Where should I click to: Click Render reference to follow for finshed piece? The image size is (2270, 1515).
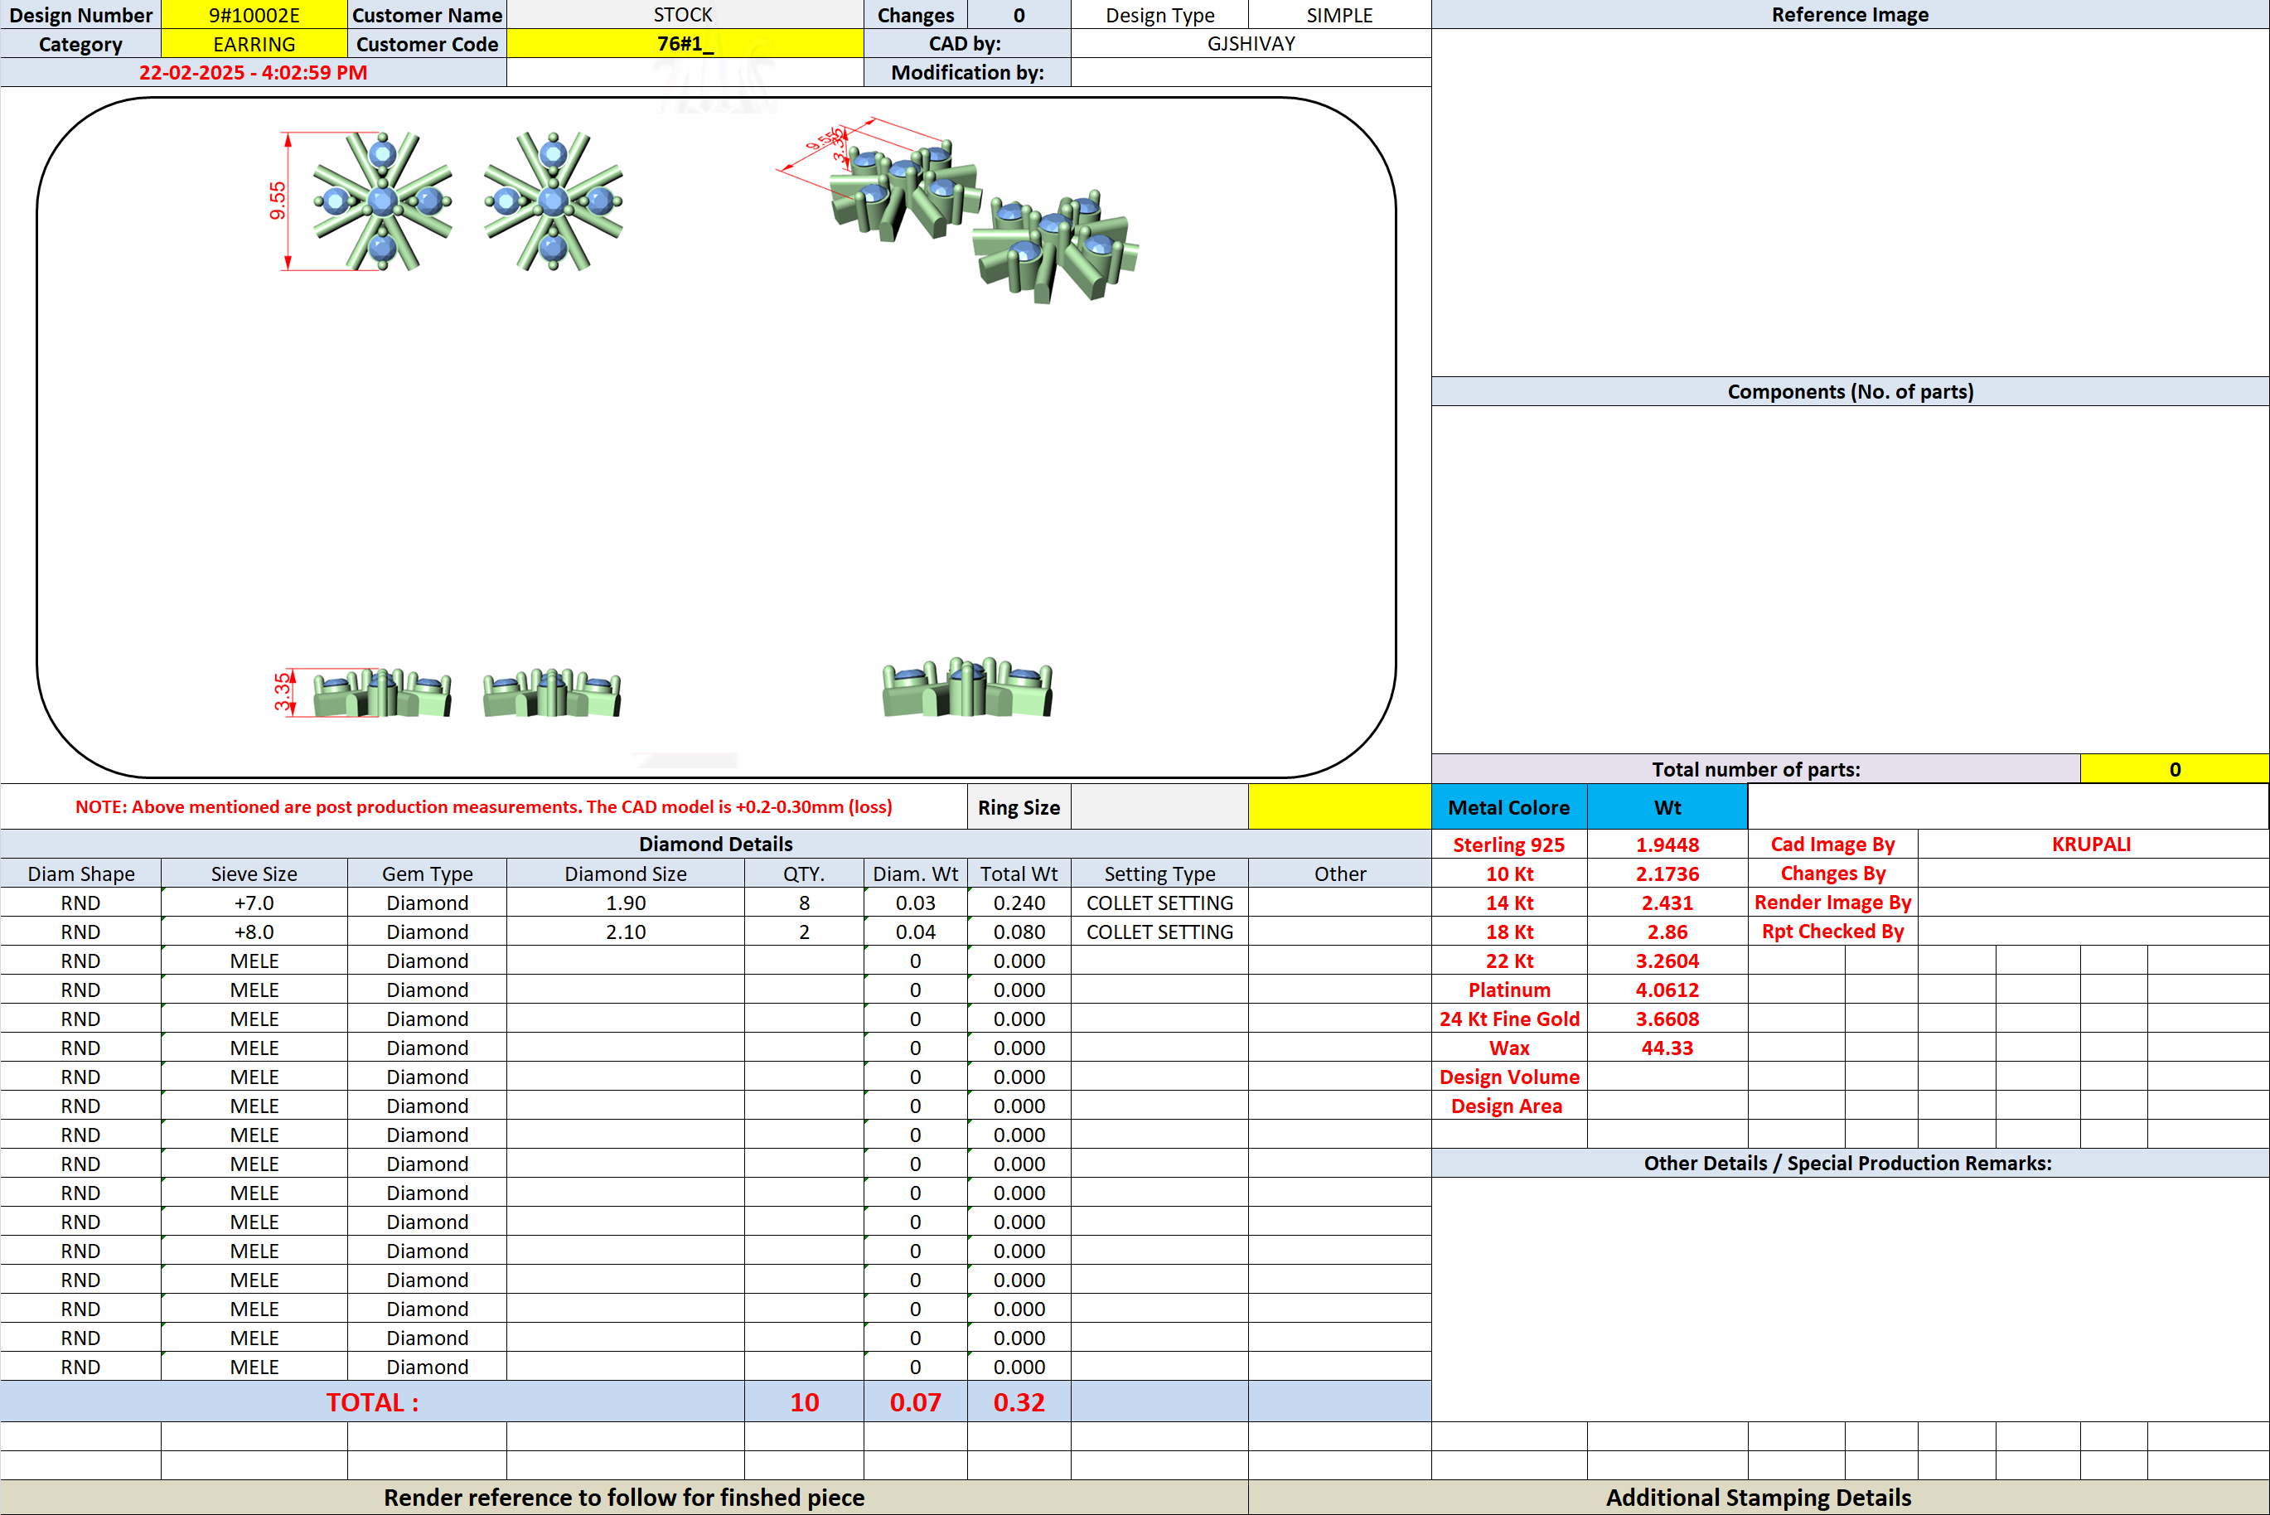tap(624, 1497)
